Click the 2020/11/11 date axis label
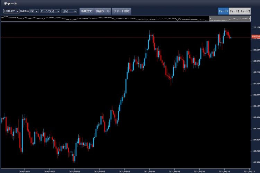Screen dimensions: 260x173 pyautogui.click(x=25, y=172)
